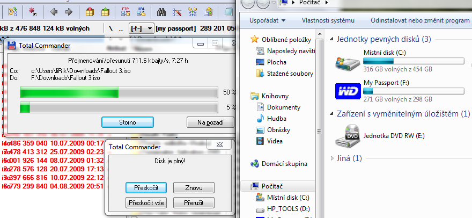472x218 pixels.
Task: Open Videa library
Action: pyautogui.click(x=270, y=141)
